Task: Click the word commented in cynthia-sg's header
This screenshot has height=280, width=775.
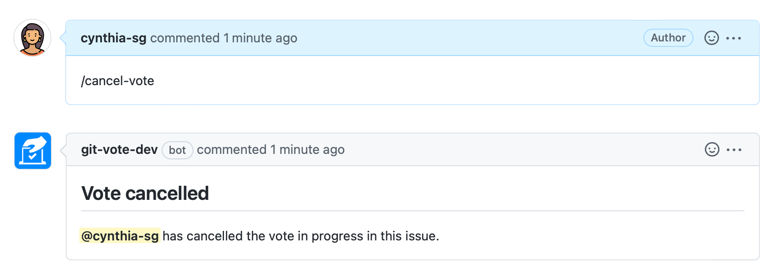Action: [185, 38]
